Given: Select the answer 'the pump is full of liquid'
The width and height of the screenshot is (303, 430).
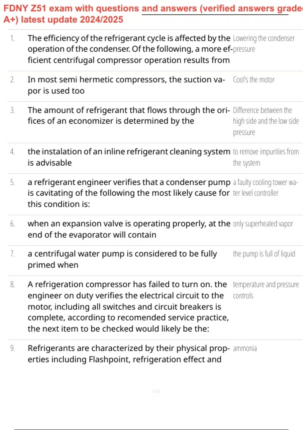Looking at the screenshot, I should point(264,254).
